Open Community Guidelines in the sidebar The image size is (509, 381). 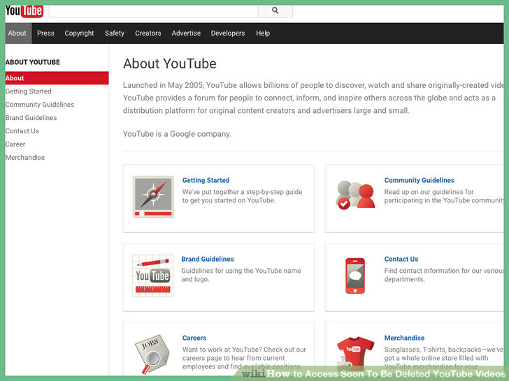40,105
